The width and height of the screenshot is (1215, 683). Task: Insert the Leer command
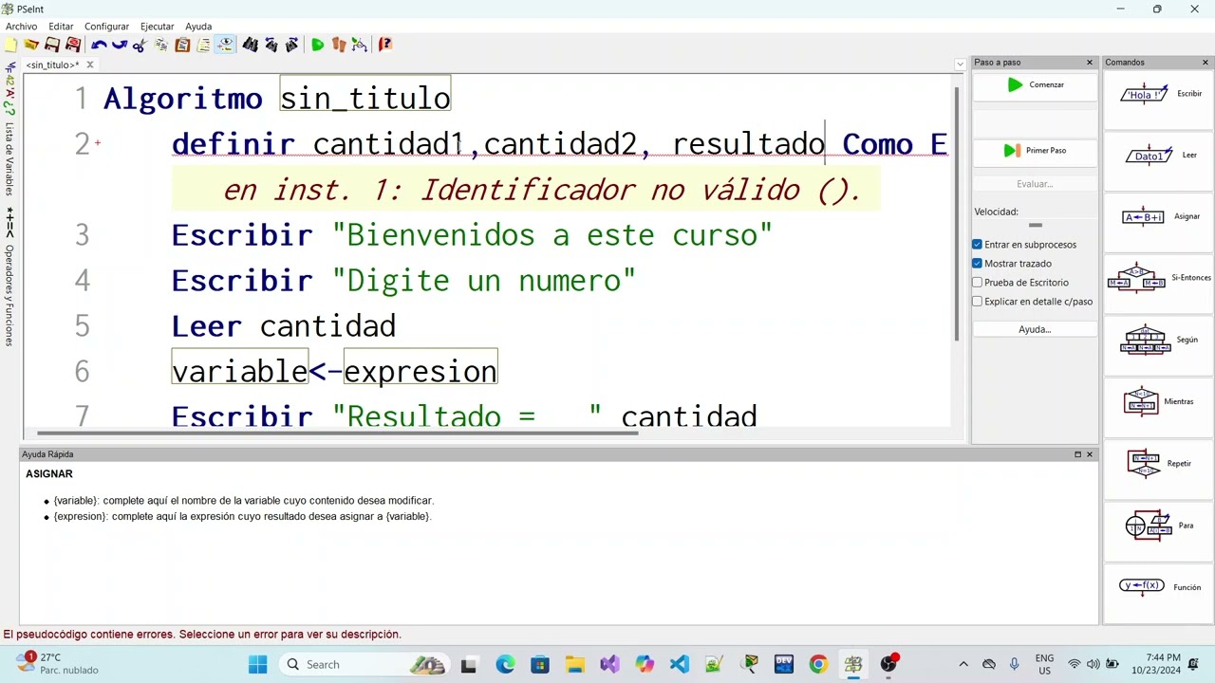1159,156
